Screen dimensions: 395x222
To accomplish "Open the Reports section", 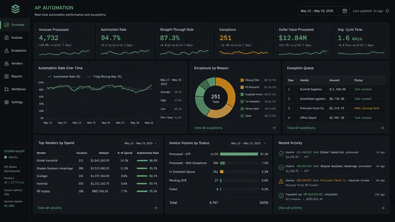I will [15, 76].
